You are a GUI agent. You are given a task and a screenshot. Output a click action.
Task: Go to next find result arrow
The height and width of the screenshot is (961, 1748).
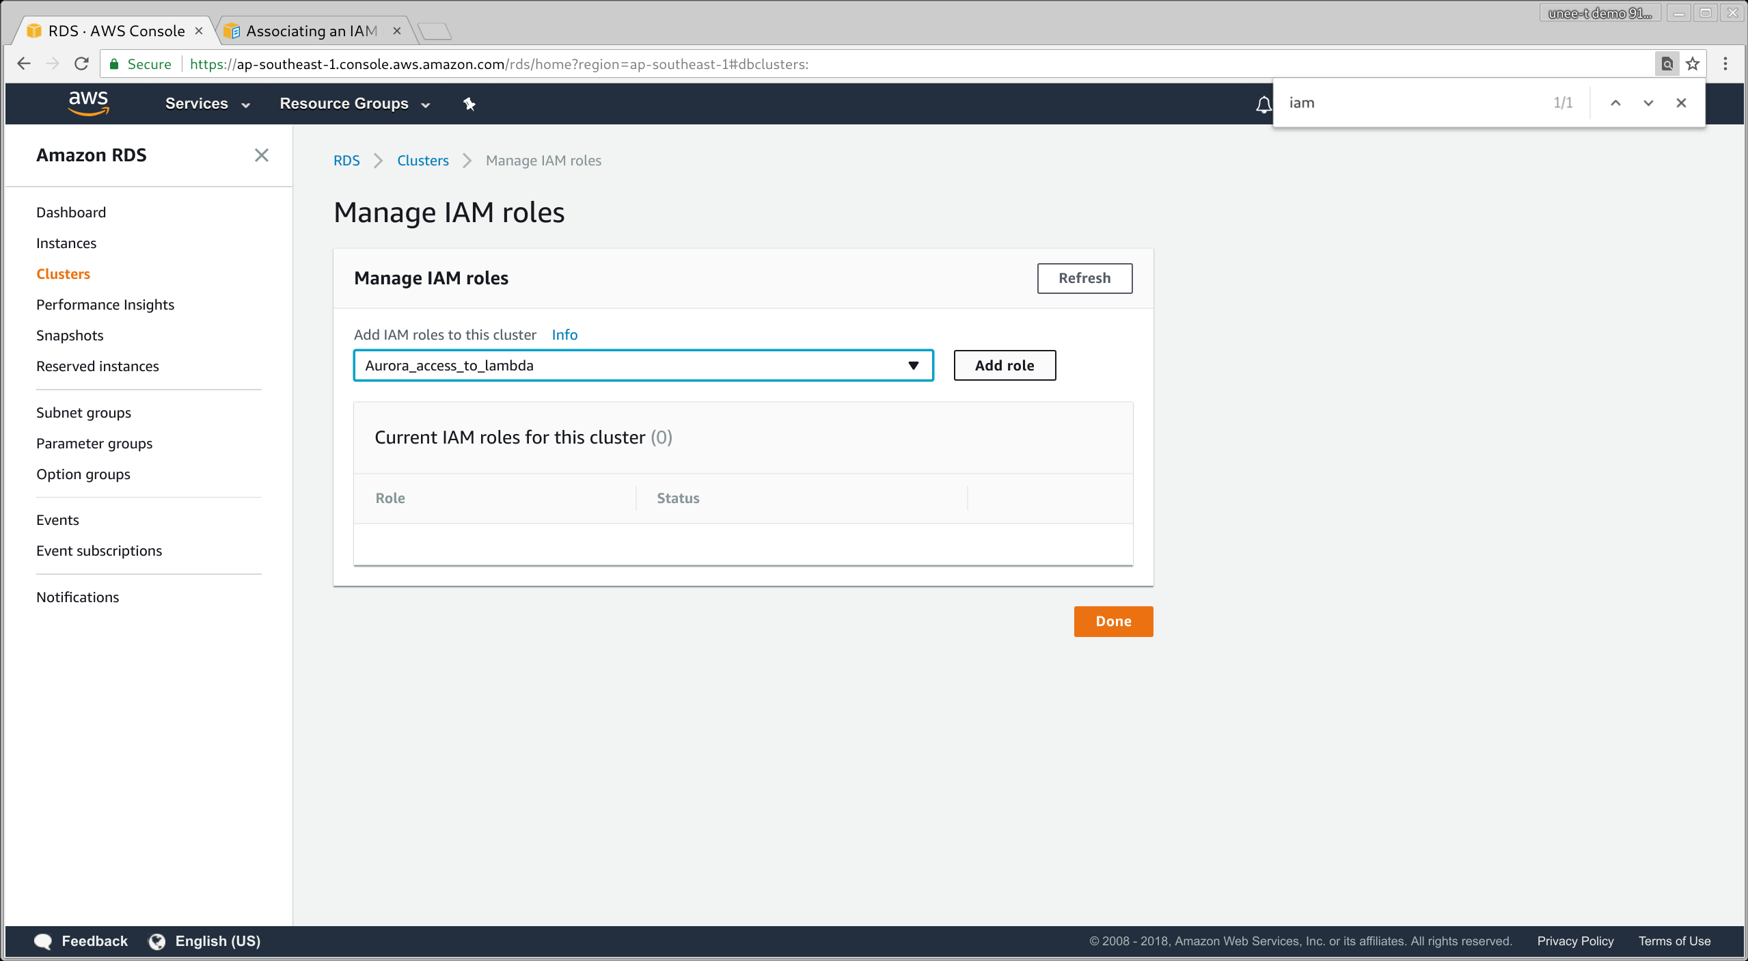(1648, 103)
